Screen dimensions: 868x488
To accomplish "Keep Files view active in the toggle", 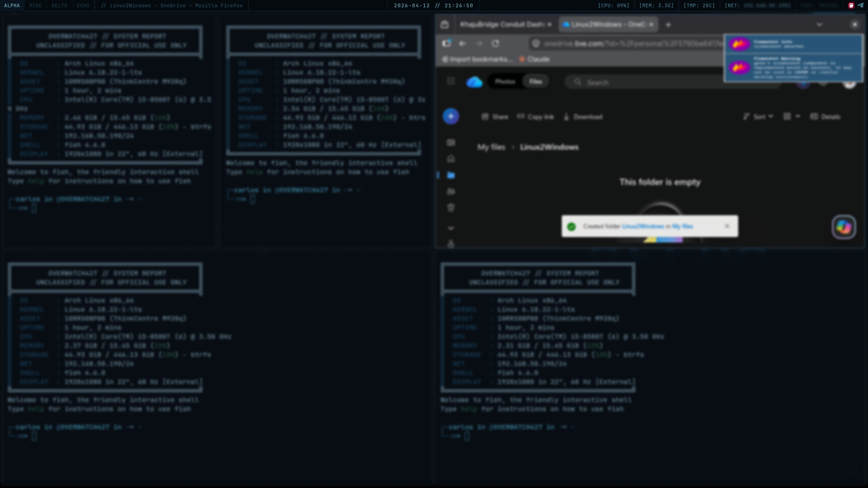I will [x=536, y=81].
